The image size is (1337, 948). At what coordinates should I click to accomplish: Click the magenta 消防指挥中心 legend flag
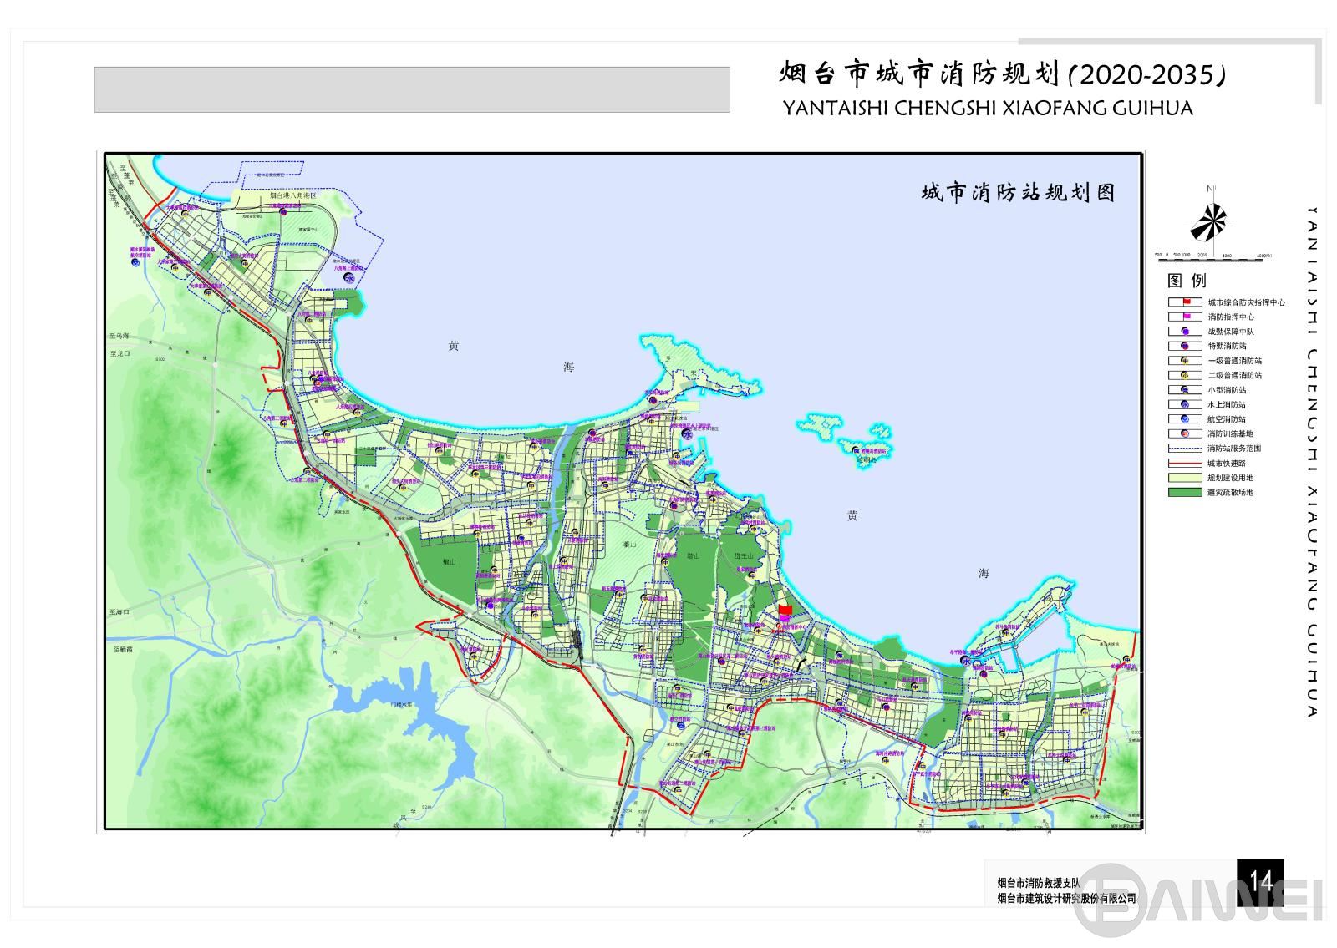pyautogui.click(x=1185, y=317)
